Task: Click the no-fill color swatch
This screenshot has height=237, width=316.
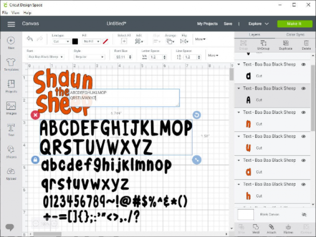Action: click(105, 41)
